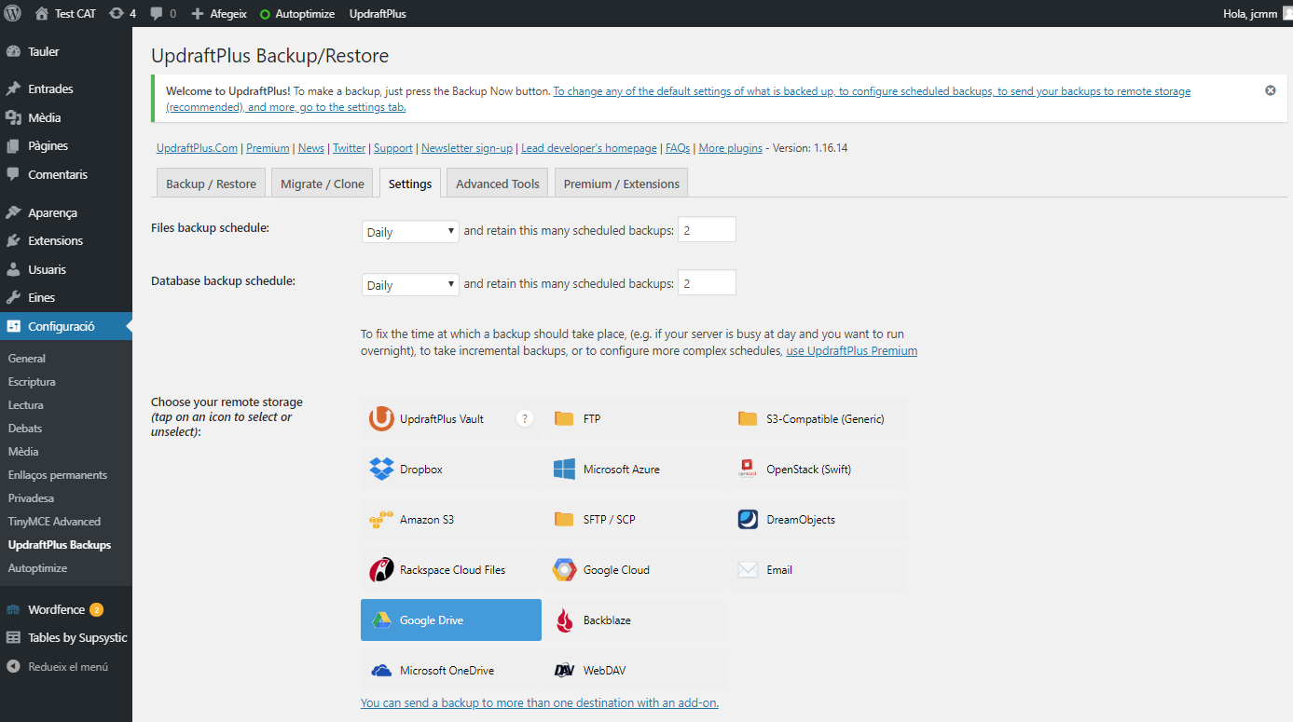Switch to the Settings tab
Screen dimensions: 1293x722
point(410,184)
